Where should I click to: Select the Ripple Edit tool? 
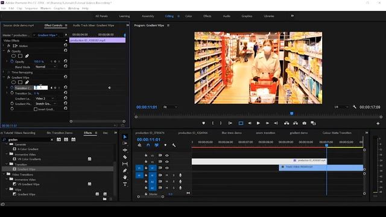(125, 150)
